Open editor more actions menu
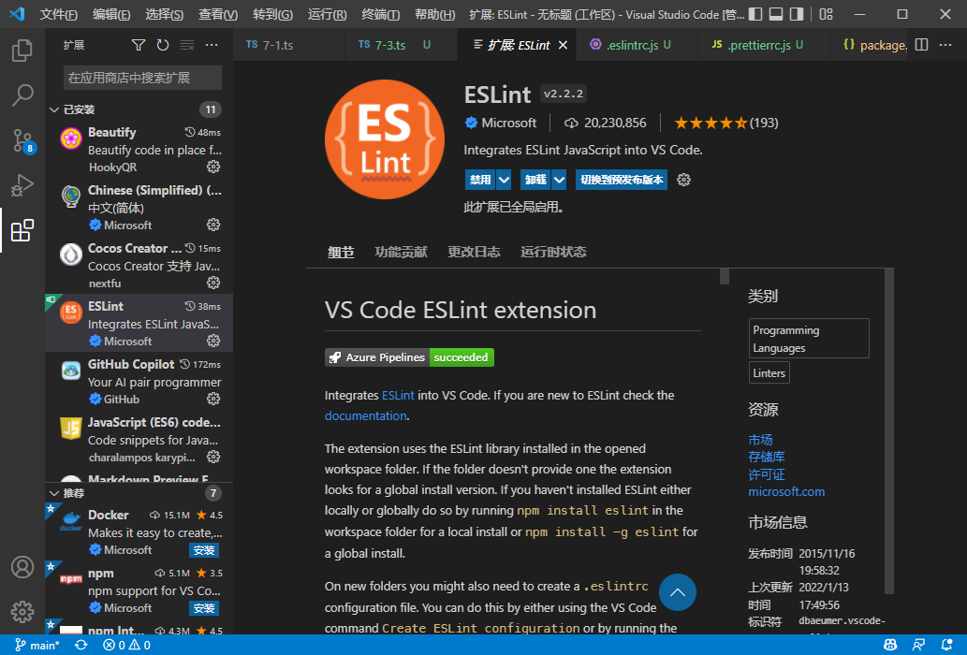The height and width of the screenshot is (655, 967). (945, 45)
